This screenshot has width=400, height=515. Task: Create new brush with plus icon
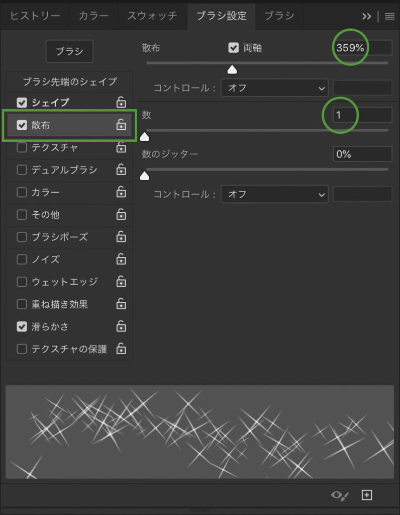pyautogui.click(x=366, y=495)
